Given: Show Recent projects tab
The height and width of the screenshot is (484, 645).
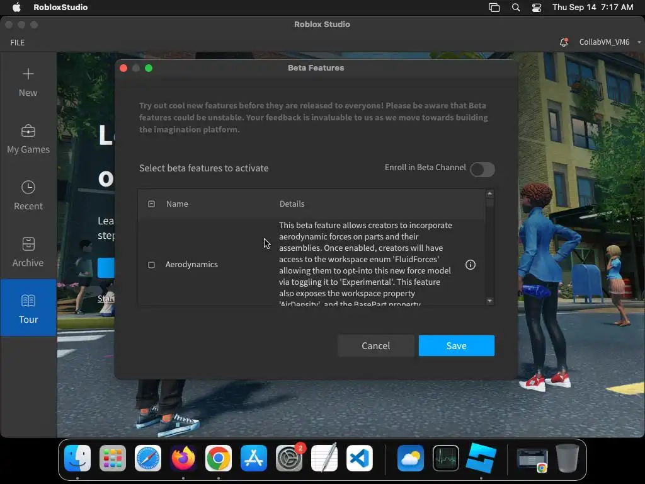Looking at the screenshot, I should [x=28, y=196].
